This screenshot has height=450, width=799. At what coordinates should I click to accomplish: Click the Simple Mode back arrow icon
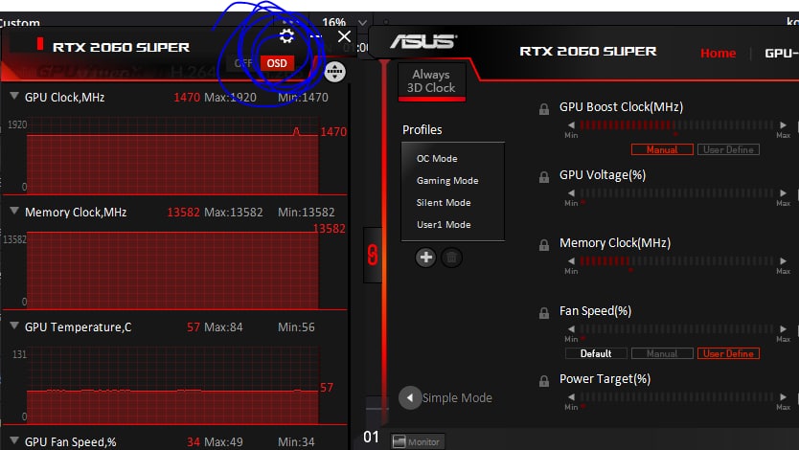click(x=410, y=397)
